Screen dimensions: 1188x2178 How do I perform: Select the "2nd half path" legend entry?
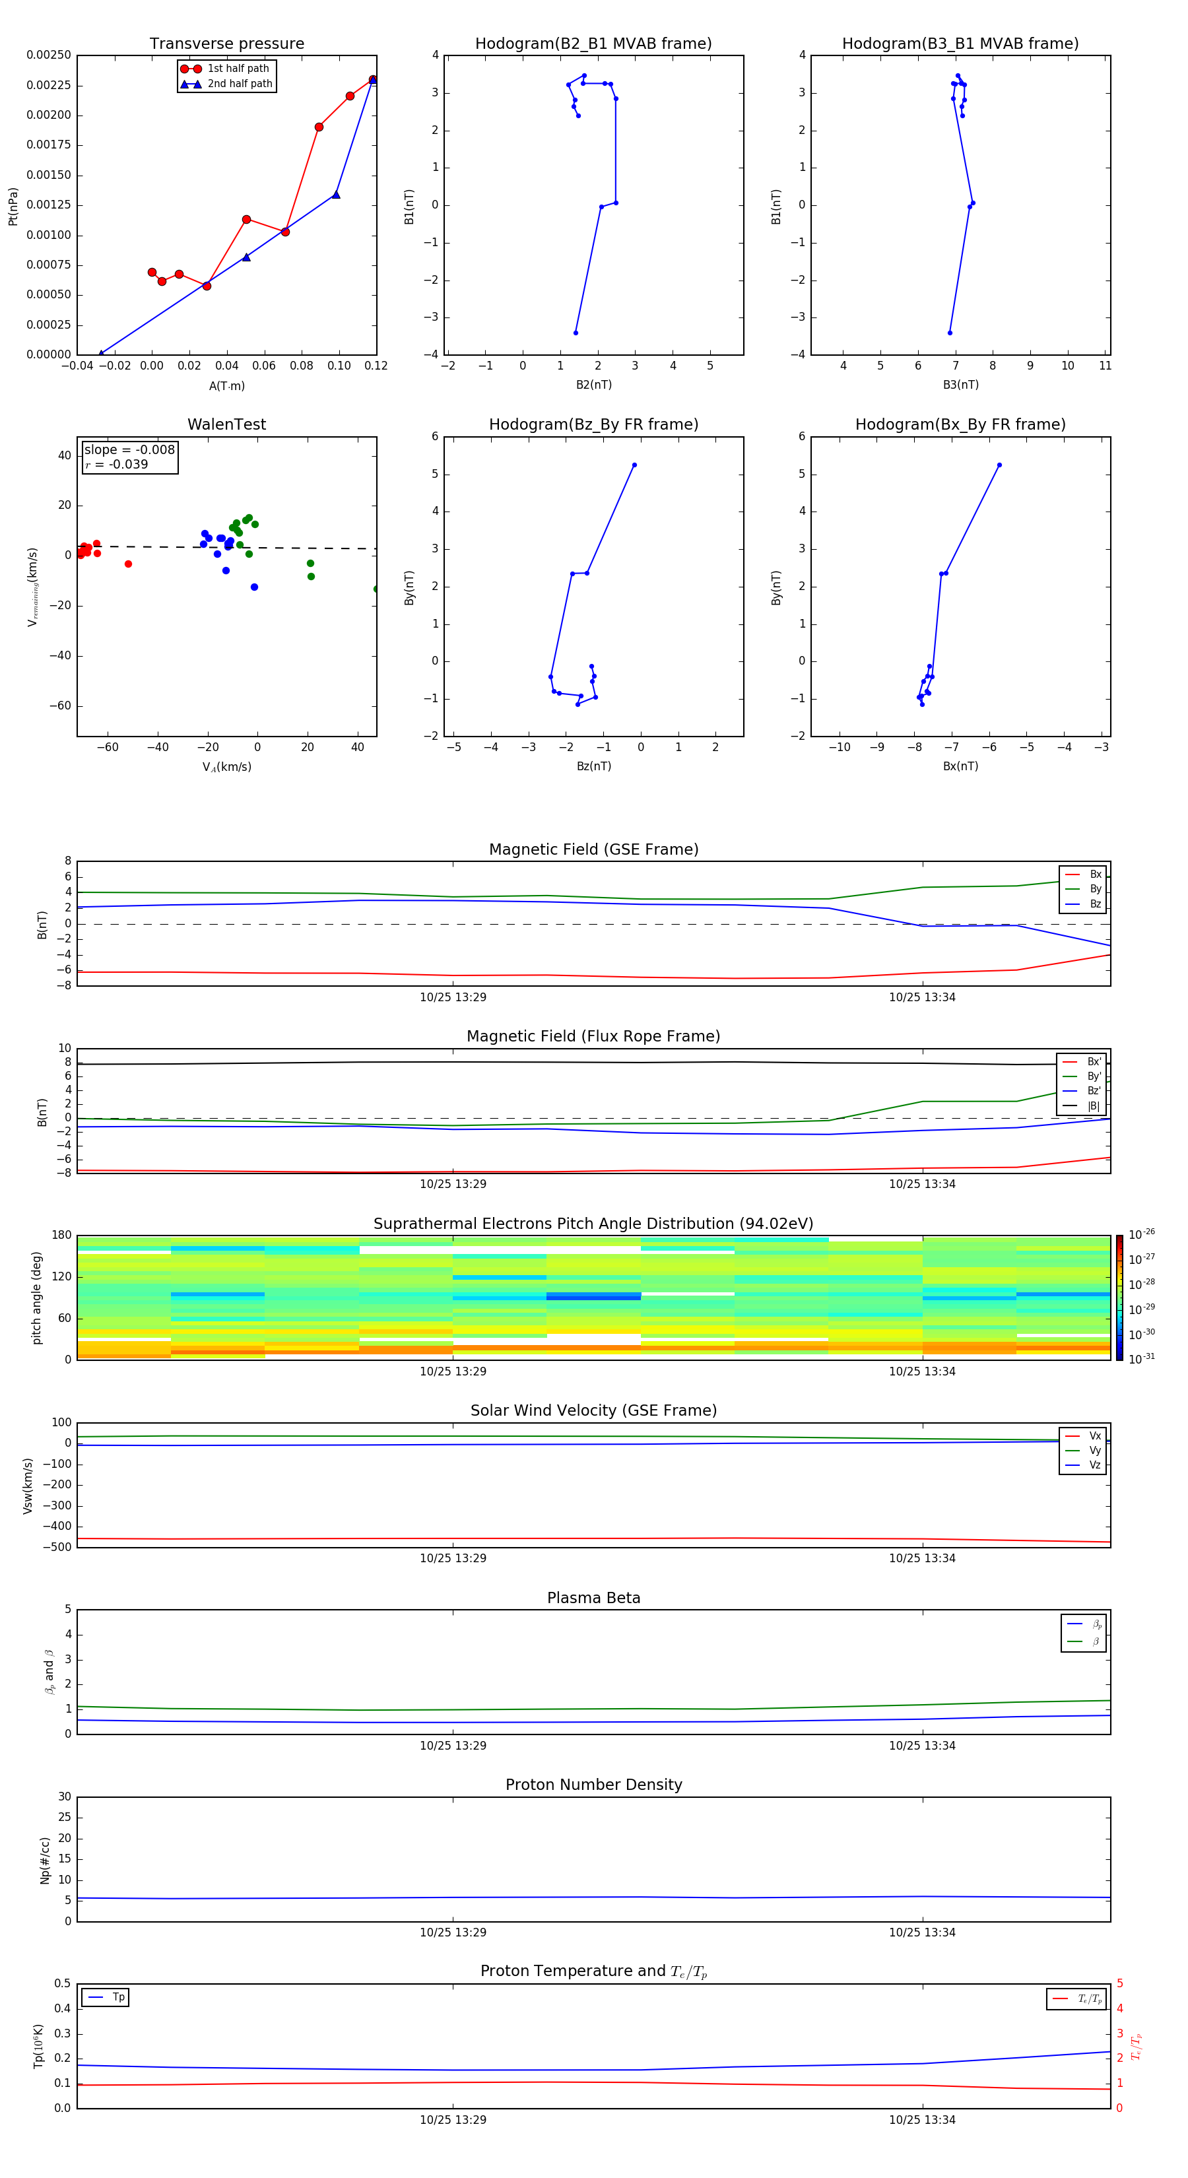coord(226,84)
